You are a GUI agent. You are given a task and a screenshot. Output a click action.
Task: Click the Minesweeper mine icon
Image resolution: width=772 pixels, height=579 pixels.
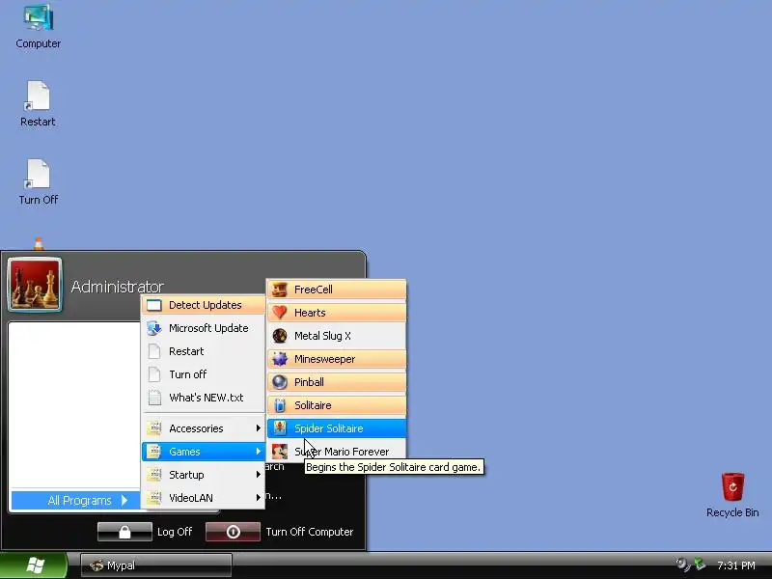pyautogui.click(x=280, y=359)
